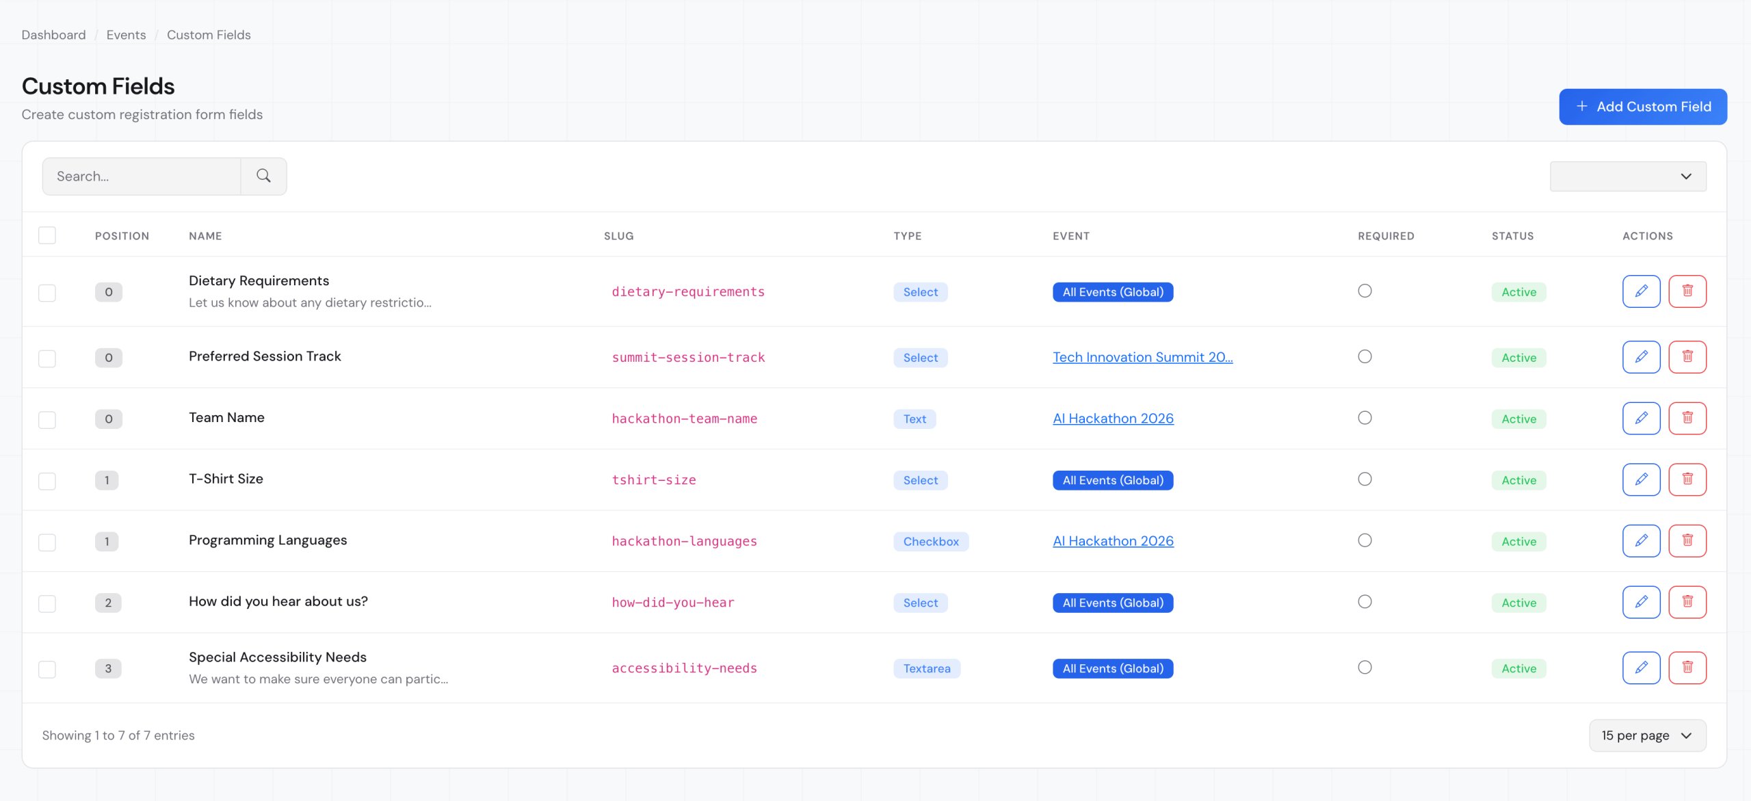Delete the Dietary Requirements field

[1687, 291]
